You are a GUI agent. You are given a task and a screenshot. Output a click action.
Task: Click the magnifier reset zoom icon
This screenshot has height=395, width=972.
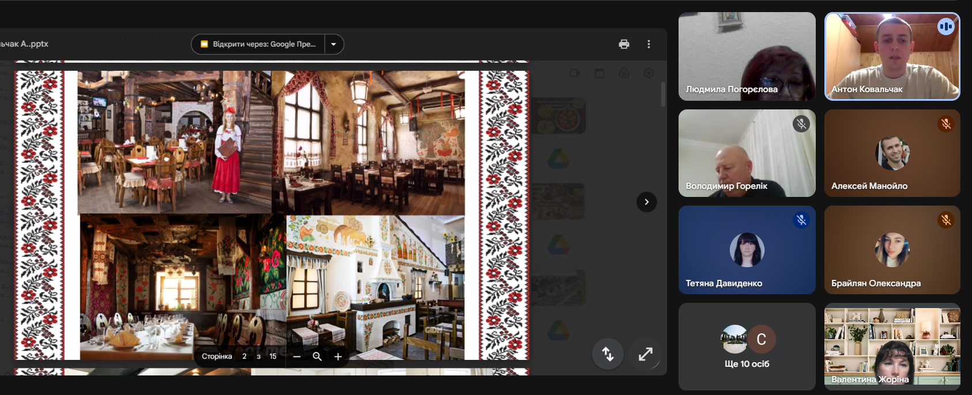(317, 356)
